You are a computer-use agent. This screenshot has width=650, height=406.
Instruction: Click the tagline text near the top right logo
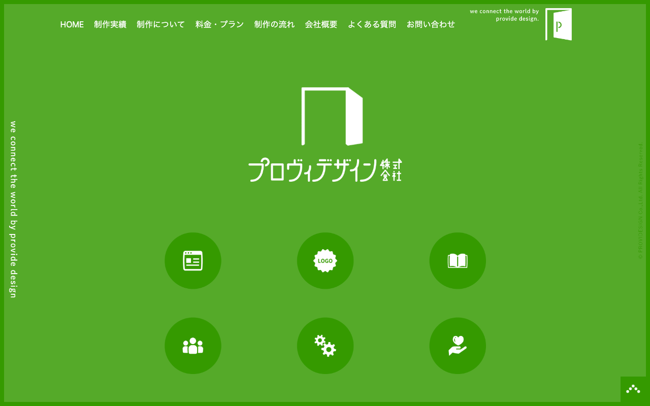(x=505, y=15)
